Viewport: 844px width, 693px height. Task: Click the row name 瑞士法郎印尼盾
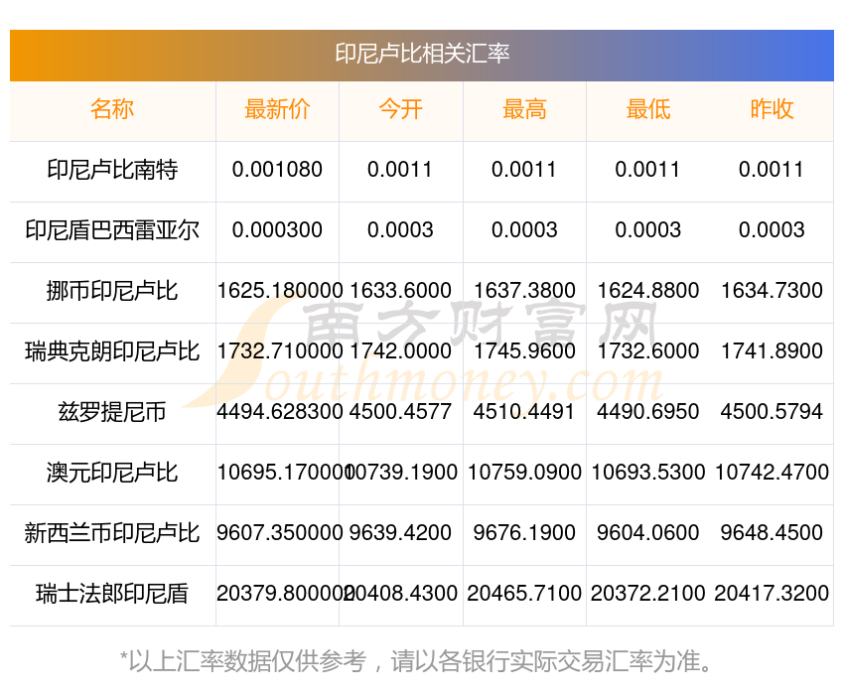click(x=112, y=594)
